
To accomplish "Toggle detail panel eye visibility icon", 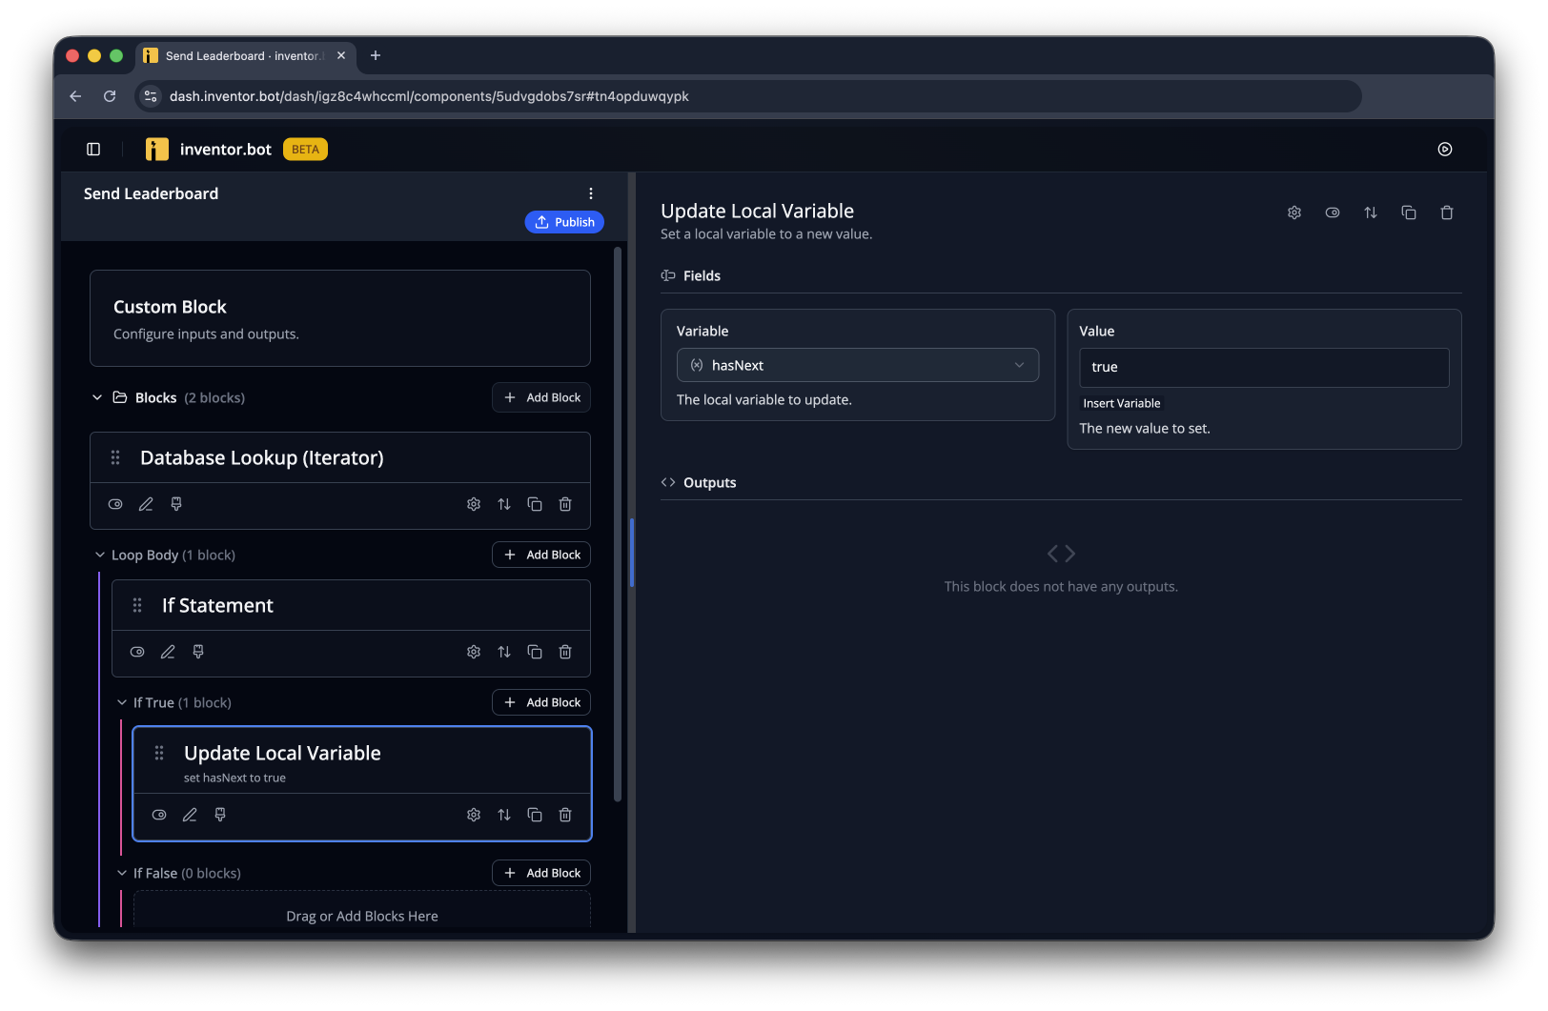I will tap(1333, 212).
